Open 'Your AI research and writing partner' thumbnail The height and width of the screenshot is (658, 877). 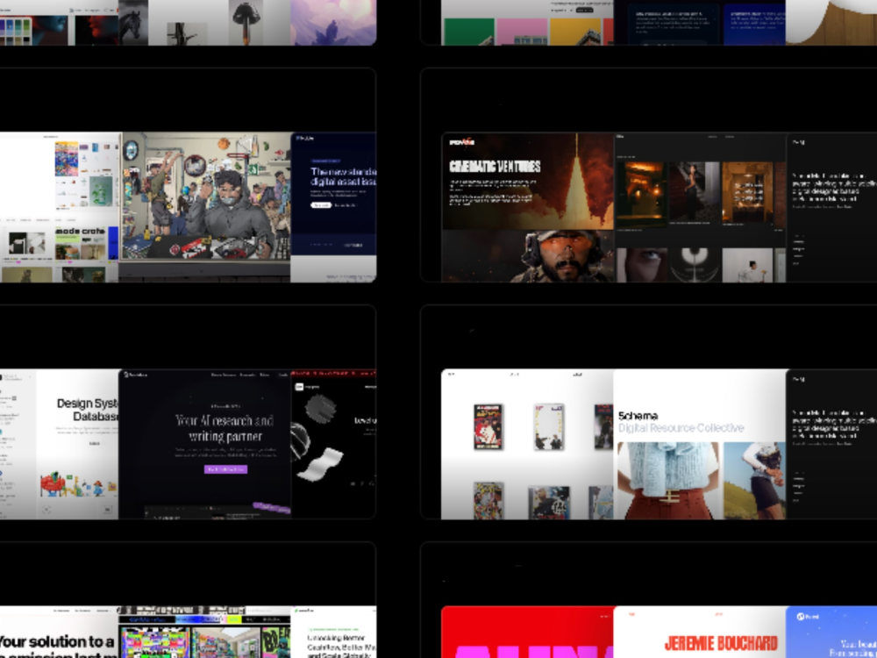(204, 444)
